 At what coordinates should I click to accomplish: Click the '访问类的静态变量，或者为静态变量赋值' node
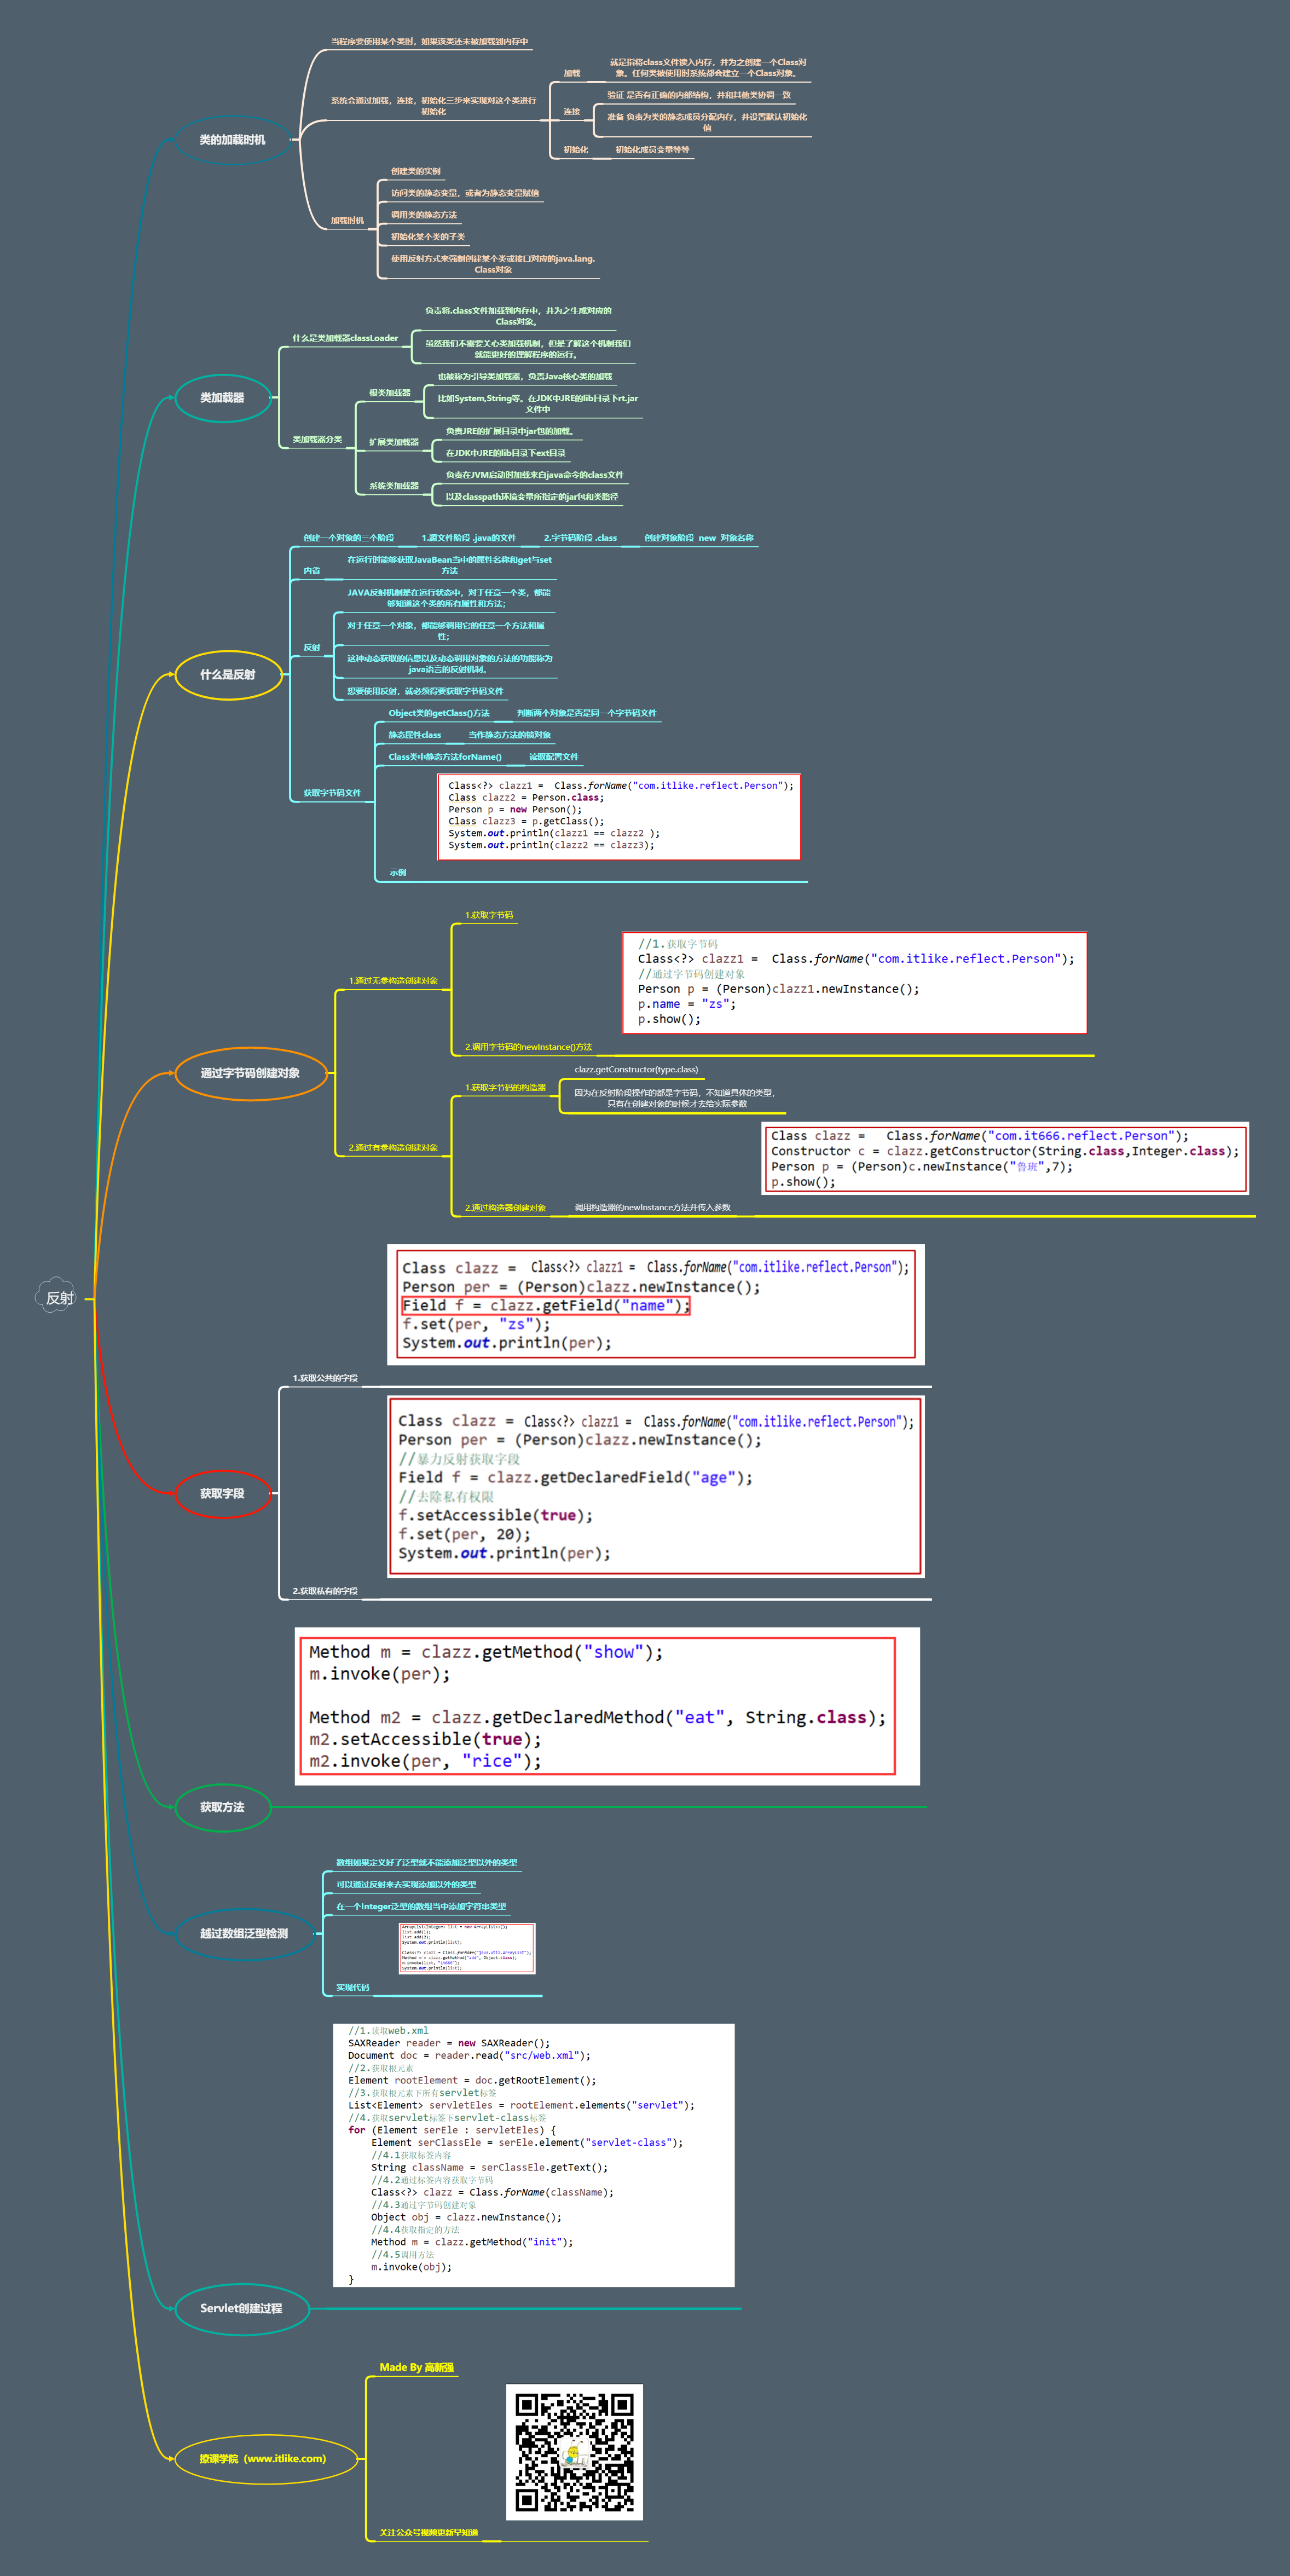tap(464, 193)
